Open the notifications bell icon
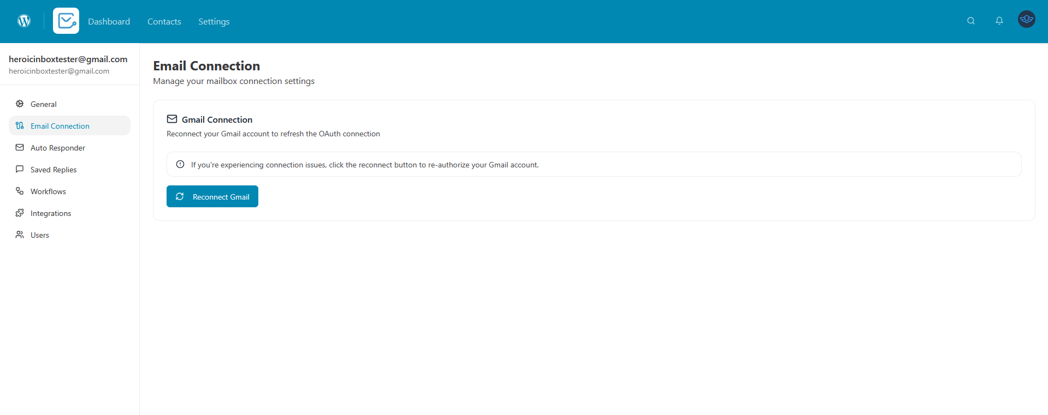 click(999, 21)
